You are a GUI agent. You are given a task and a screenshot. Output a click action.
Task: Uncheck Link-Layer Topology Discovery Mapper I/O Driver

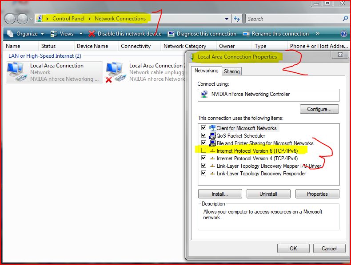tap(203, 166)
